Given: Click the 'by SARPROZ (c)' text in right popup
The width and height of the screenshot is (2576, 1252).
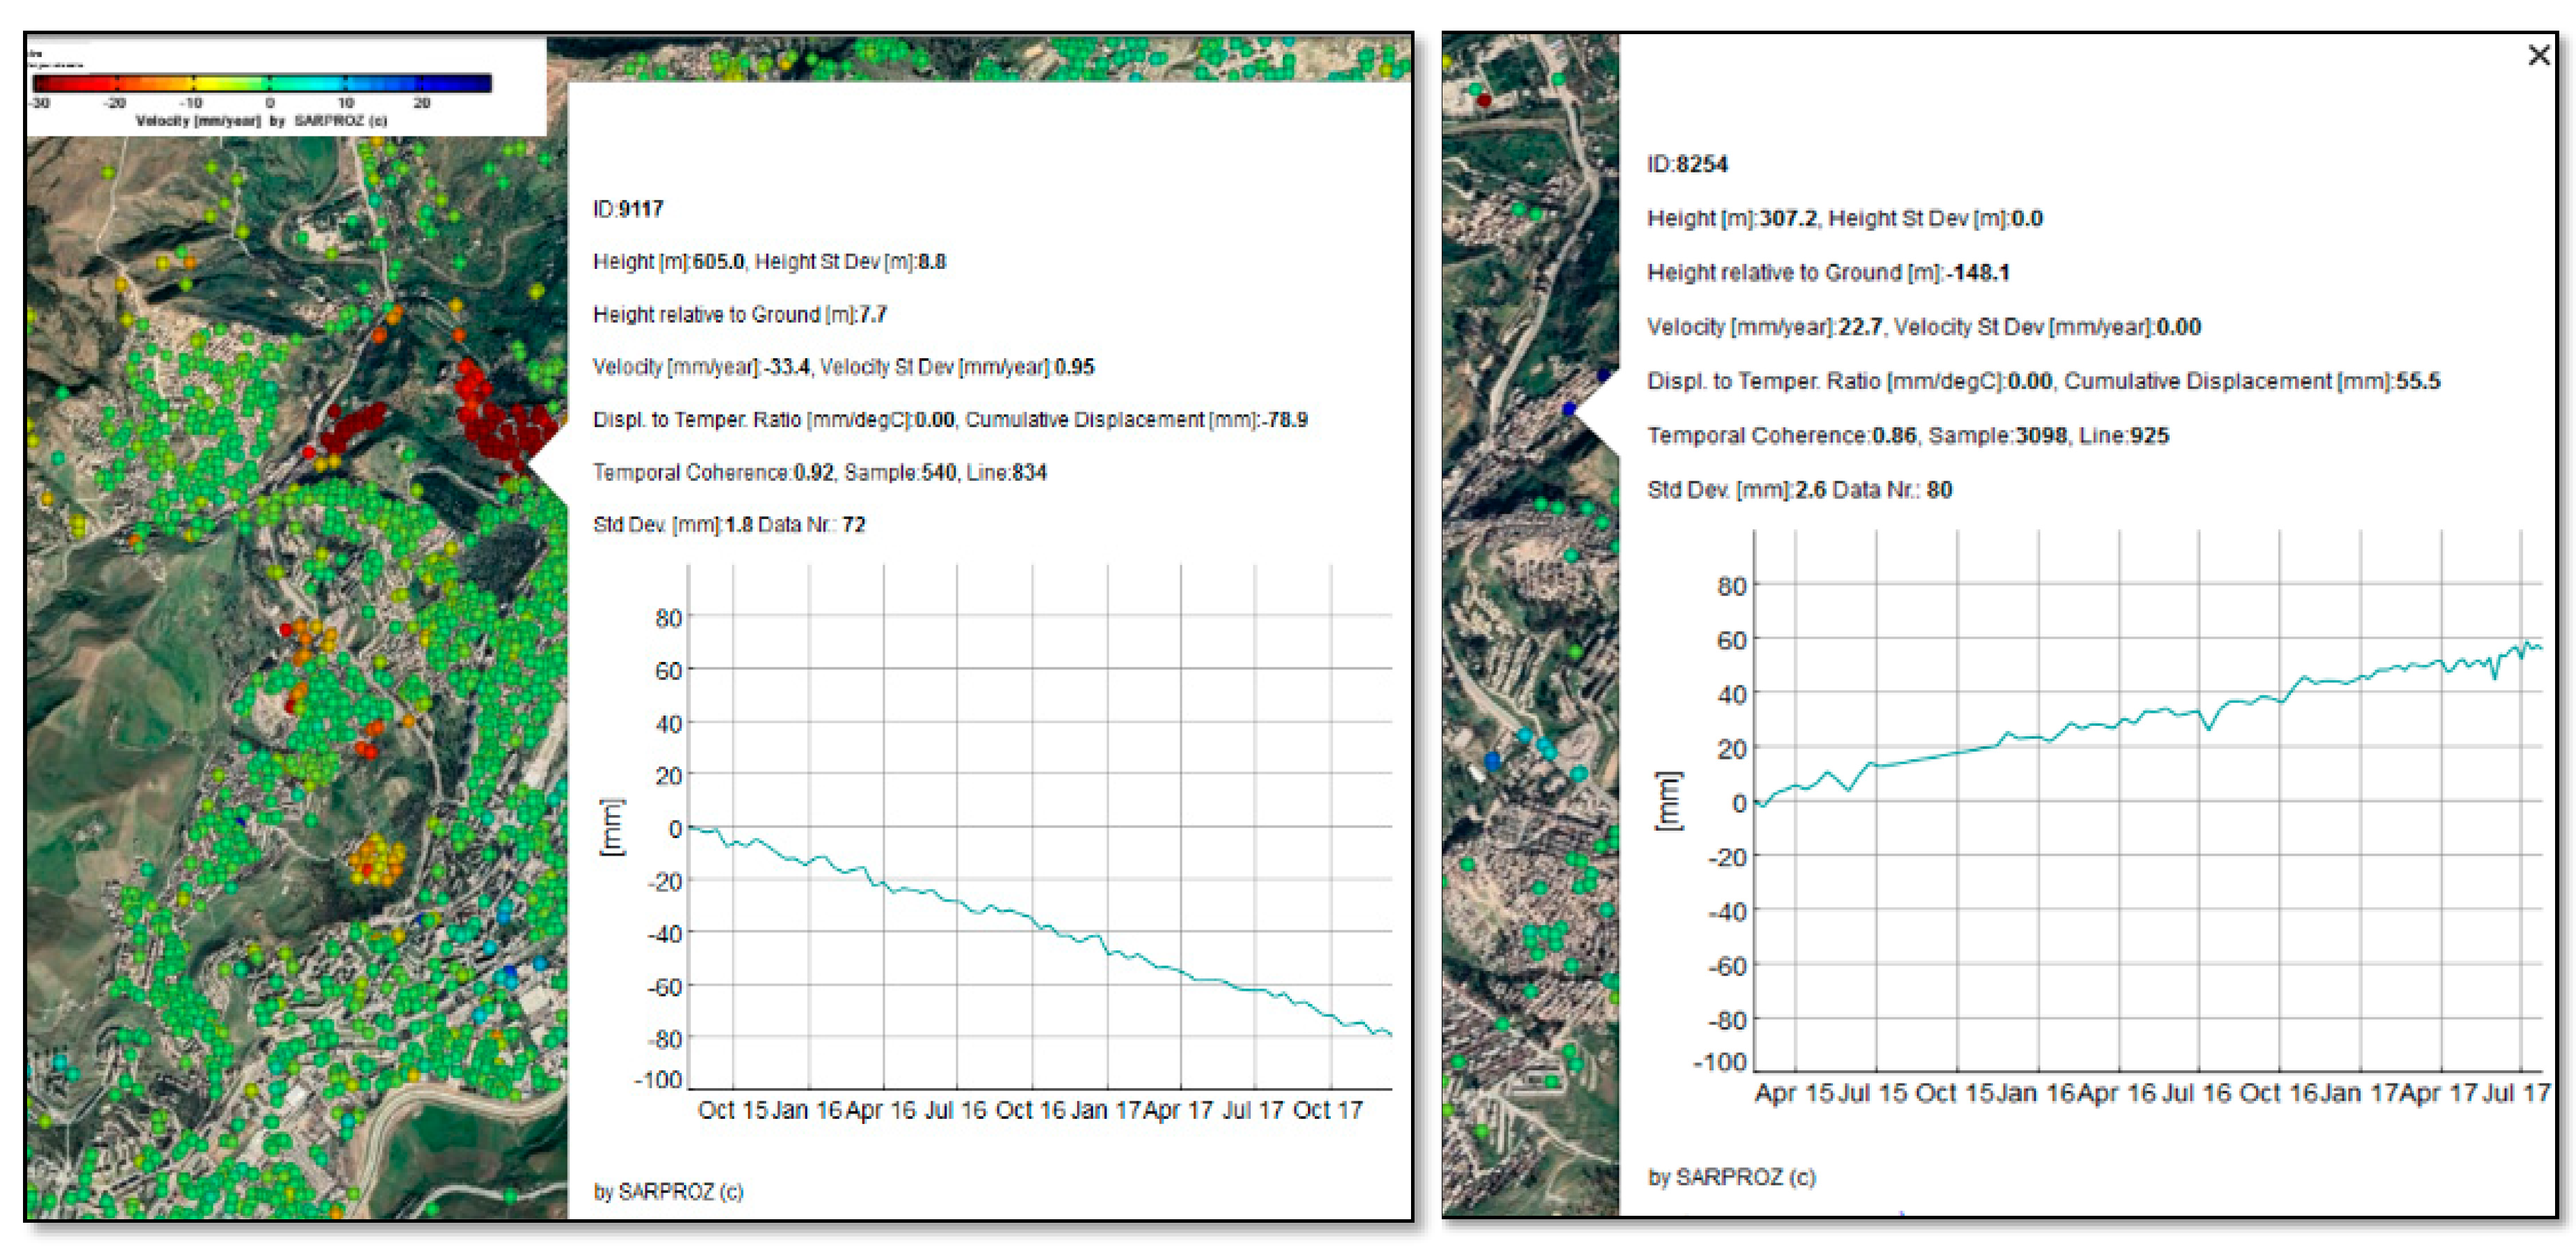Looking at the screenshot, I should click(x=1731, y=1177).
